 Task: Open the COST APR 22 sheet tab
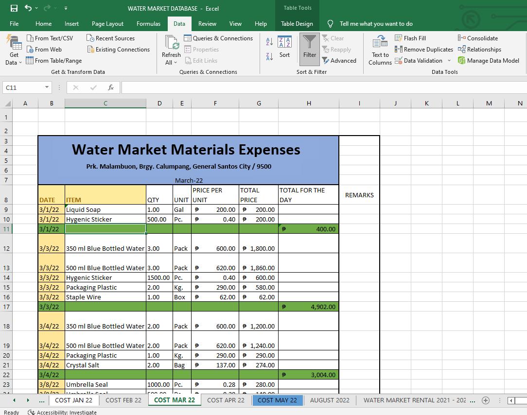(x=226, y=400)
